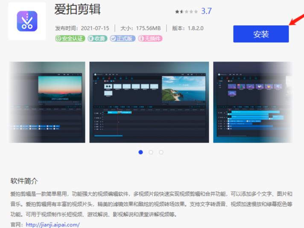304x228 pixels.
Task: Click the 收费 paid badge
Action: click(x=97, y=38)
